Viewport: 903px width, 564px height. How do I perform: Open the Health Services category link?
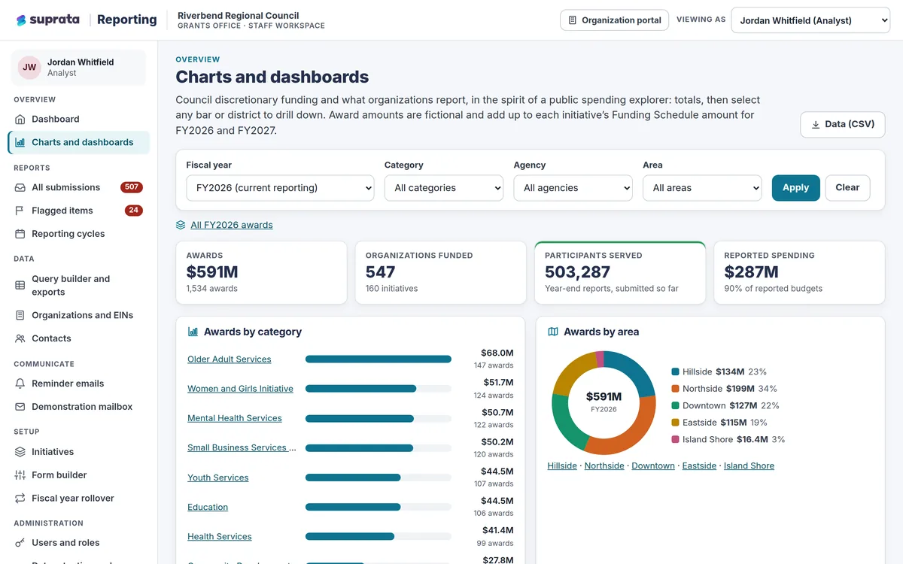tap(220, 536)
